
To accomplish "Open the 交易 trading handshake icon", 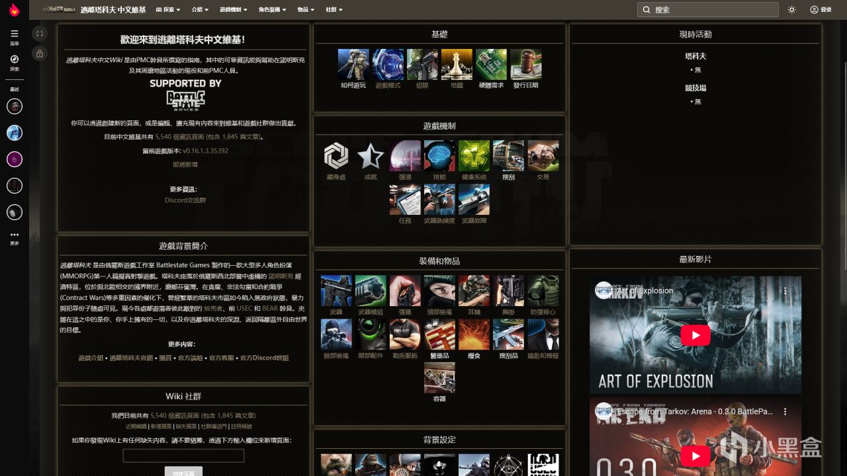I will pos(543,156).
